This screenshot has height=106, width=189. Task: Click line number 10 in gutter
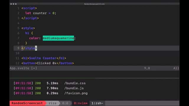tap(17, 53)
